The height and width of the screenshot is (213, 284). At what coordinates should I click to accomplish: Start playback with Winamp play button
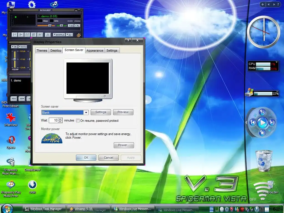(x=21, y=35)
